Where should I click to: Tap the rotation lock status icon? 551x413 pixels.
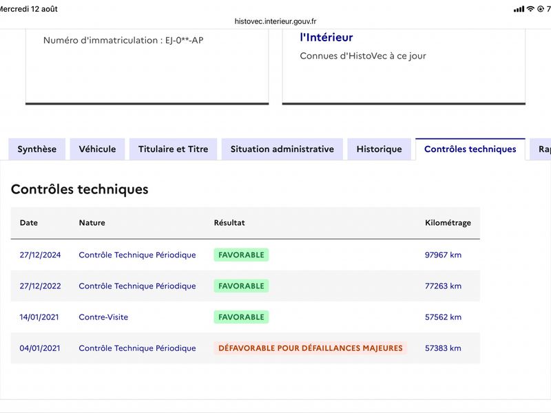[541, 9]
